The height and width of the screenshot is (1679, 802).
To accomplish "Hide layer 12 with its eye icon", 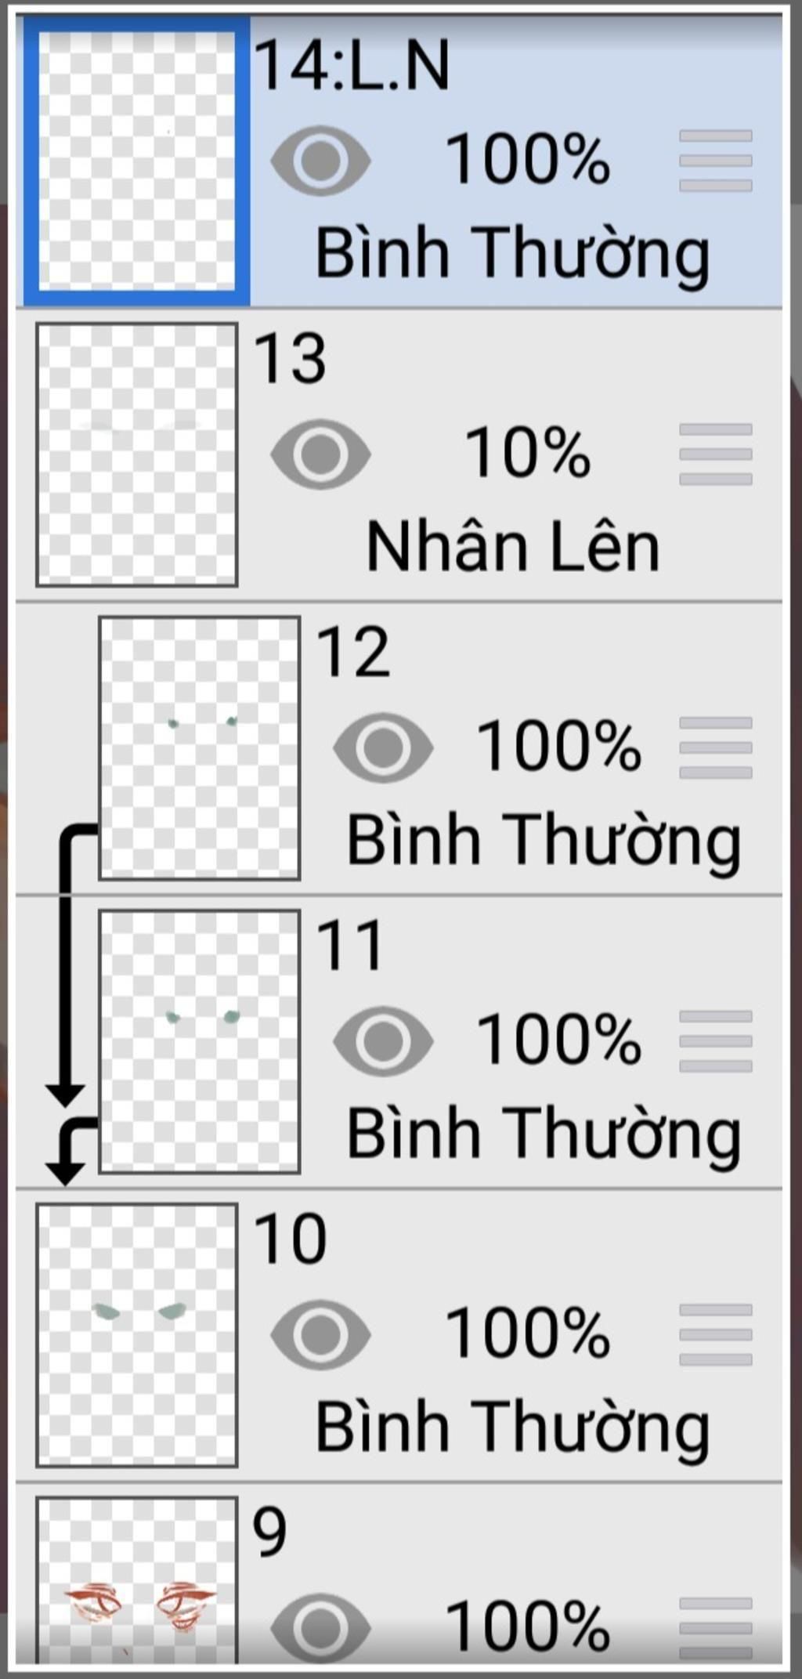I will pos(383,747).
